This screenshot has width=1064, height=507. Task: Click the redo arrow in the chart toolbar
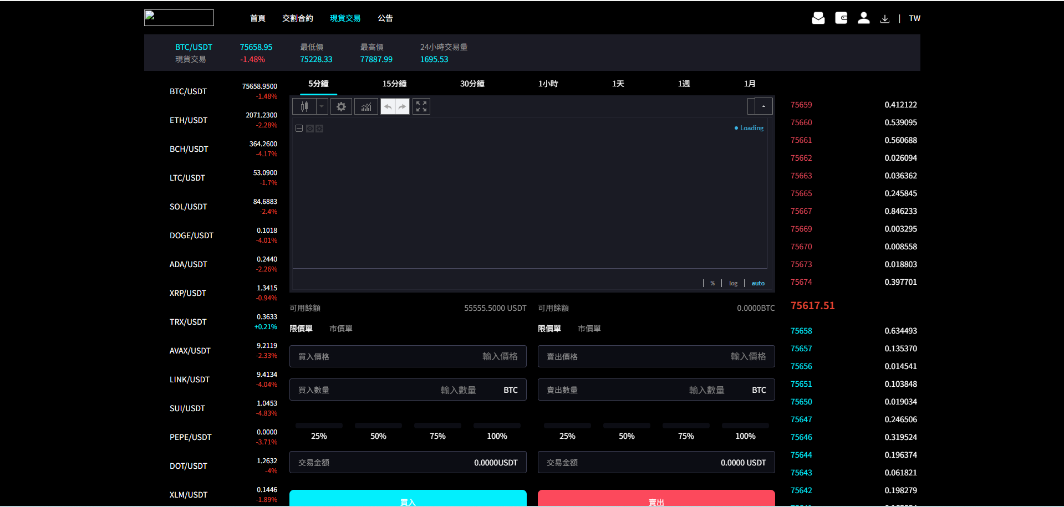point(403,106)
